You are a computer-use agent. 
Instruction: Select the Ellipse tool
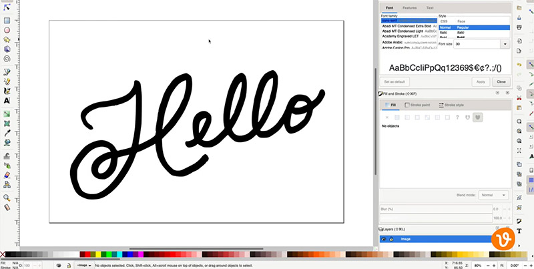coord(7,30)
